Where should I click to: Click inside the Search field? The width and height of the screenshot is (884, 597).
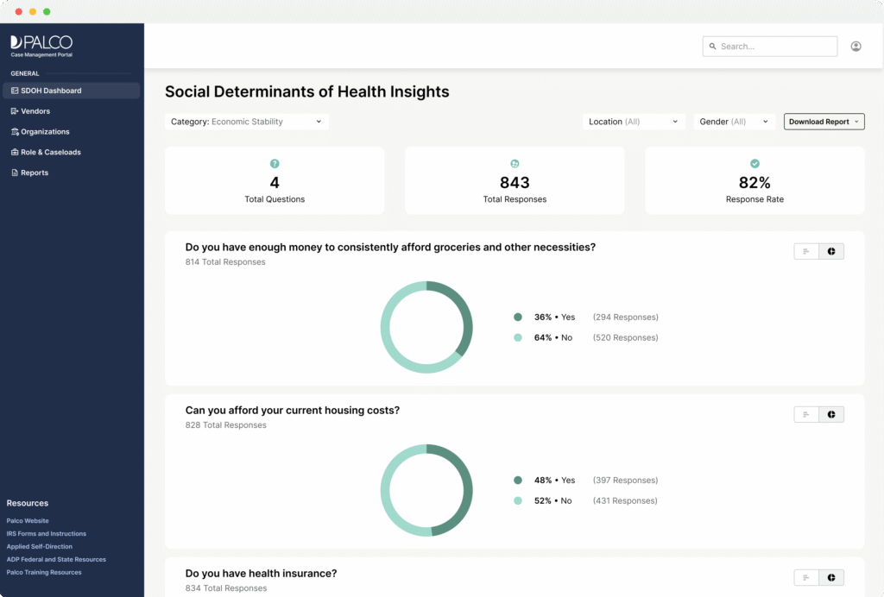point(769,46)
